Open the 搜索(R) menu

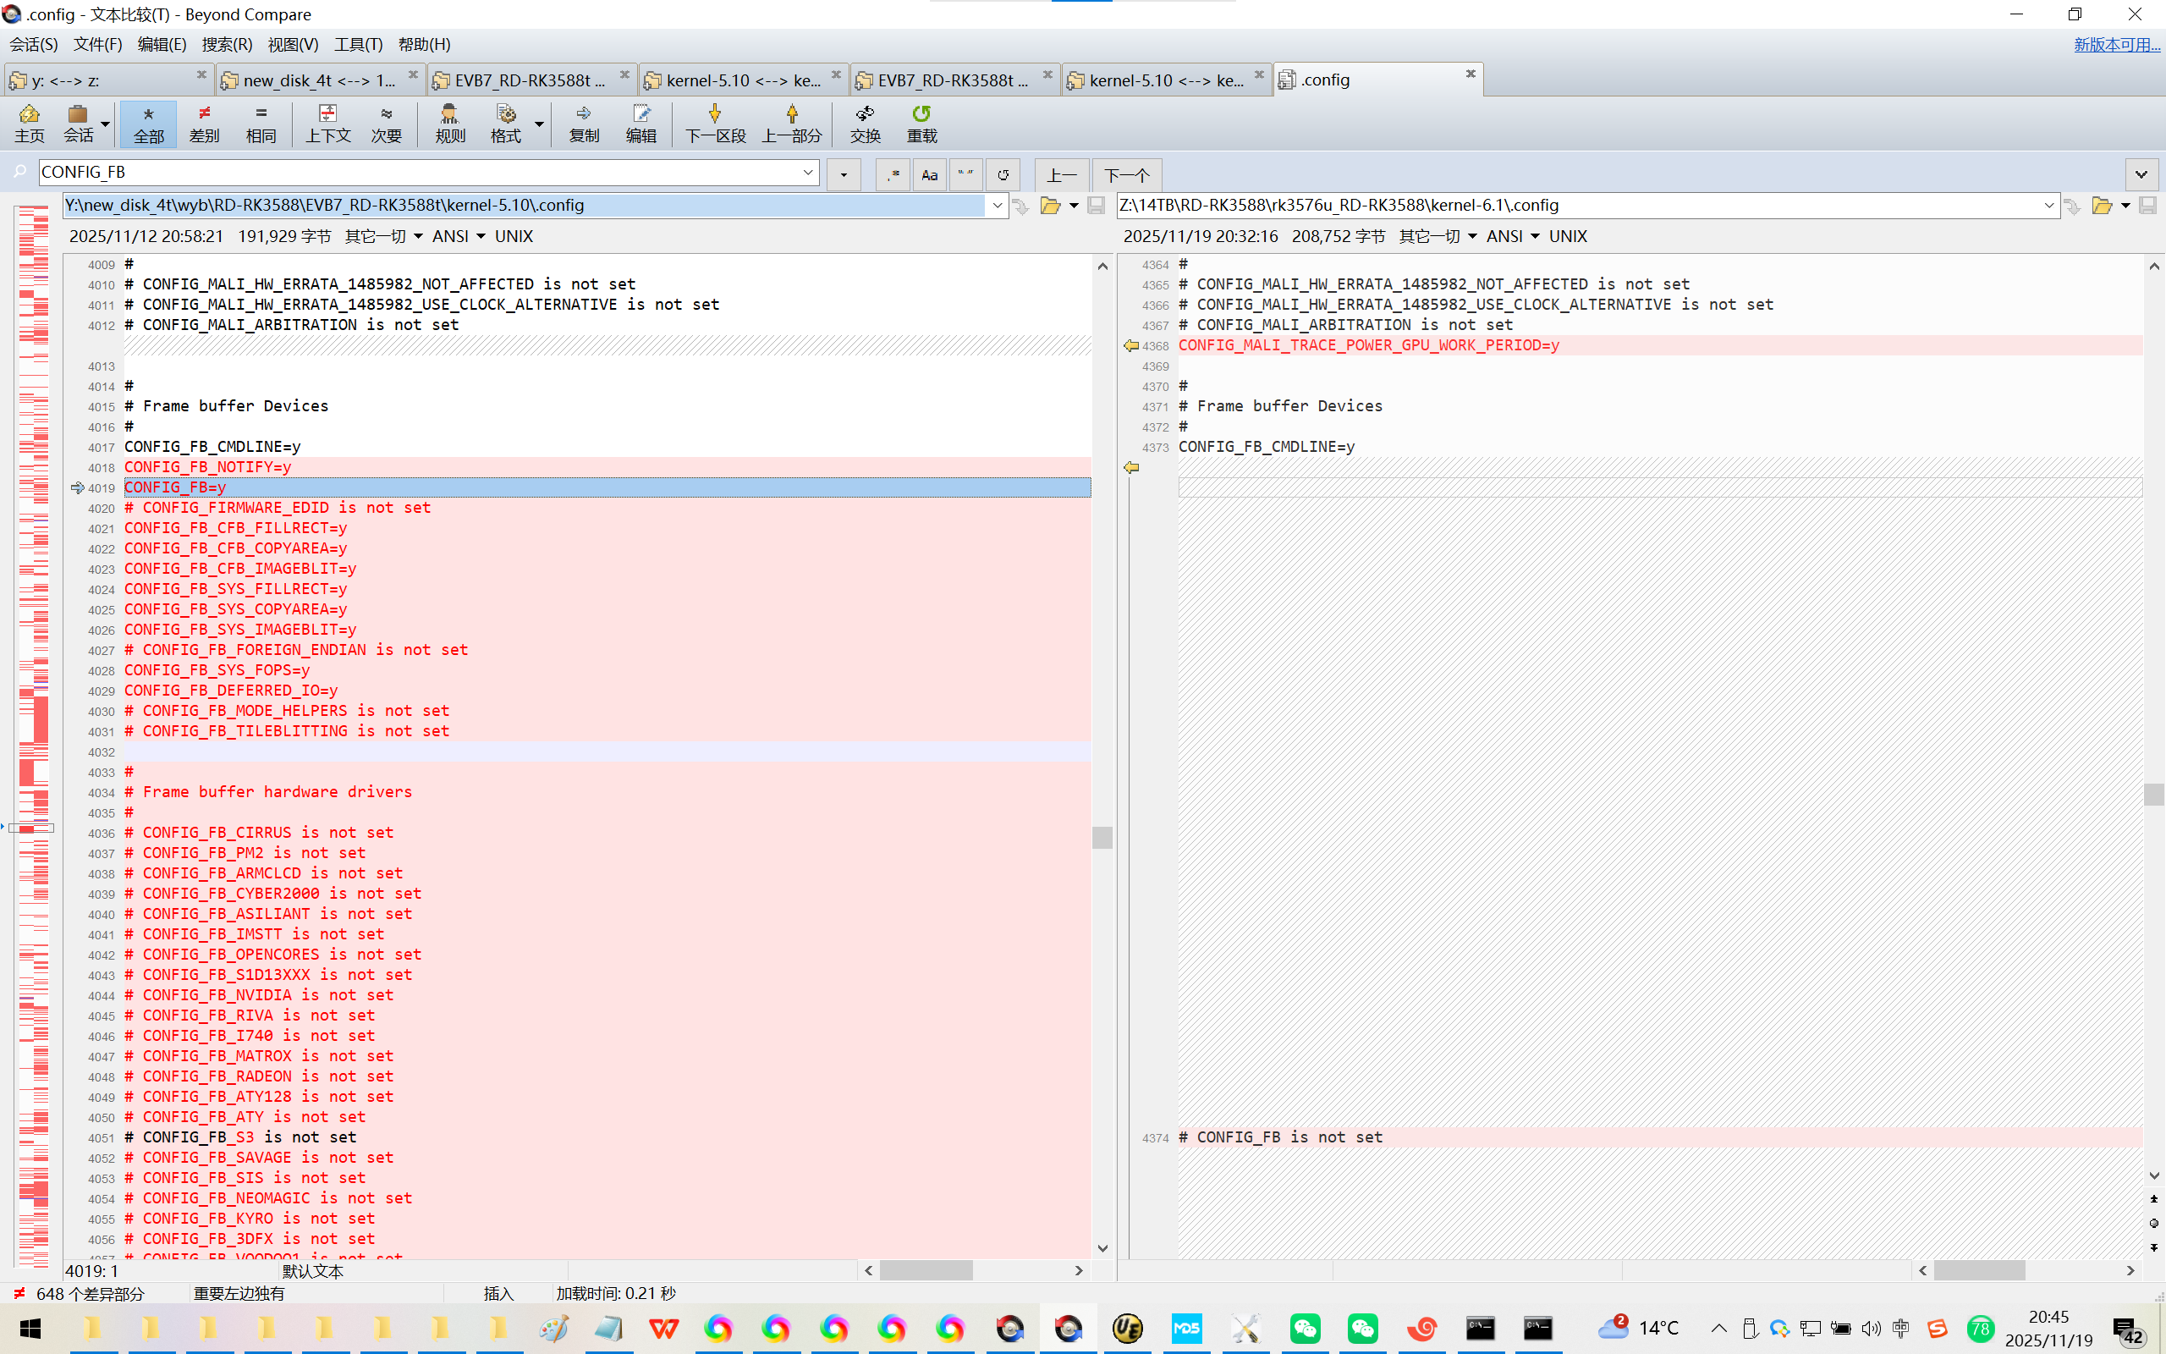point(227,44)
